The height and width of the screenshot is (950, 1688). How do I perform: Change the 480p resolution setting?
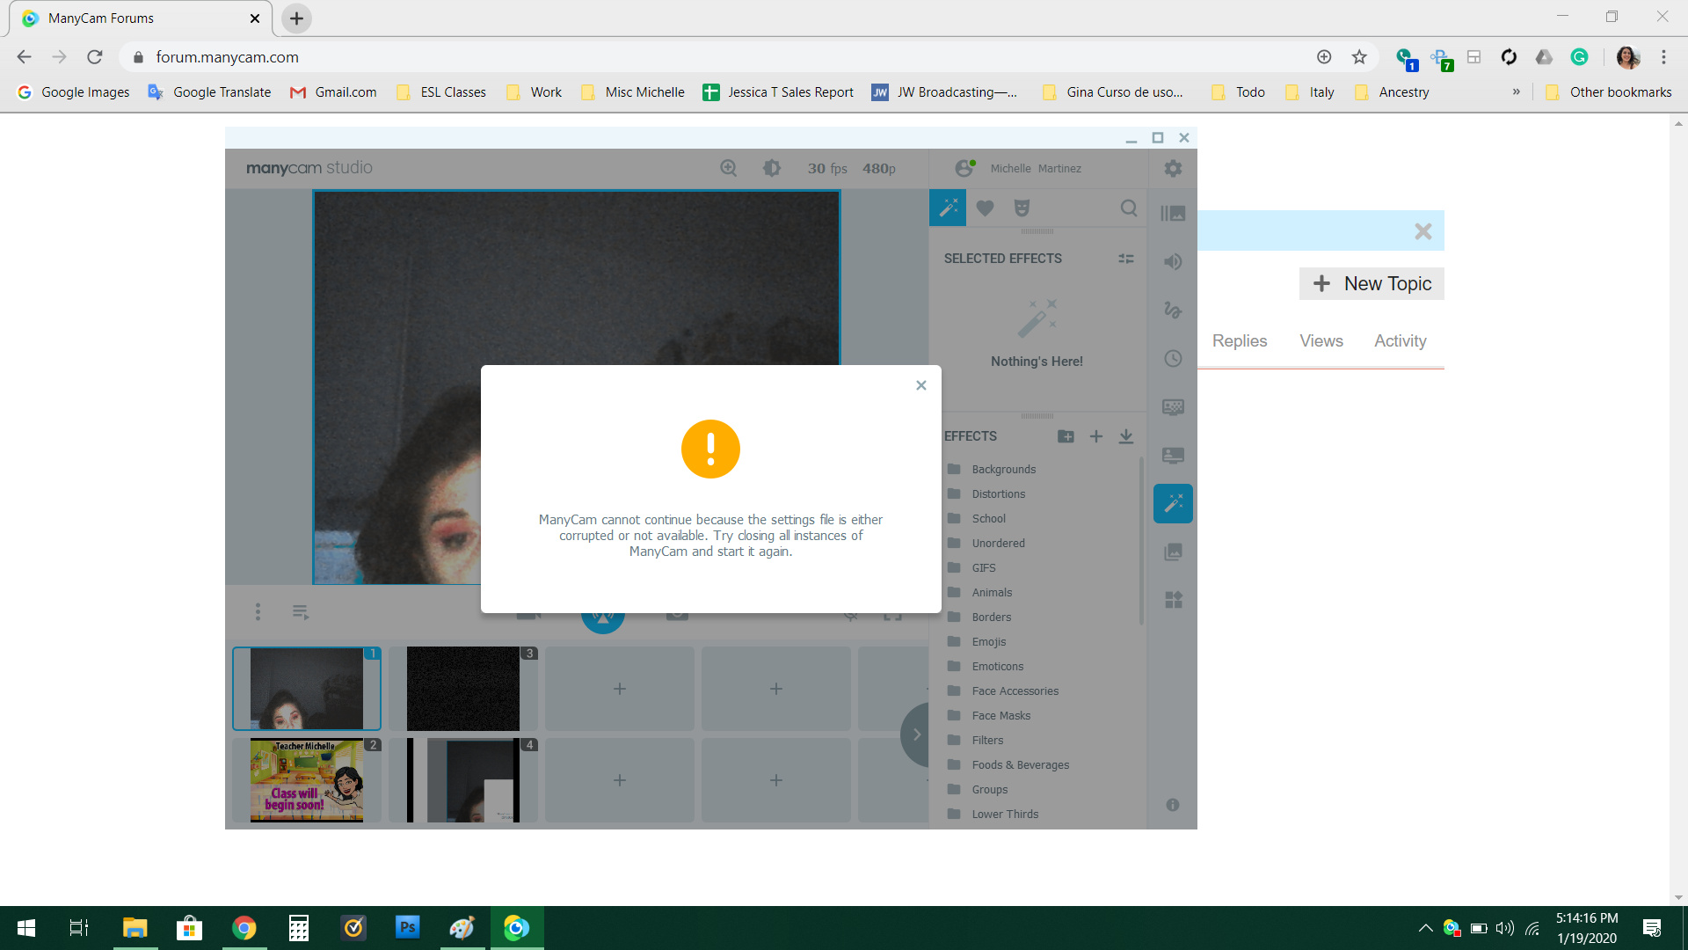coord(879,168)
